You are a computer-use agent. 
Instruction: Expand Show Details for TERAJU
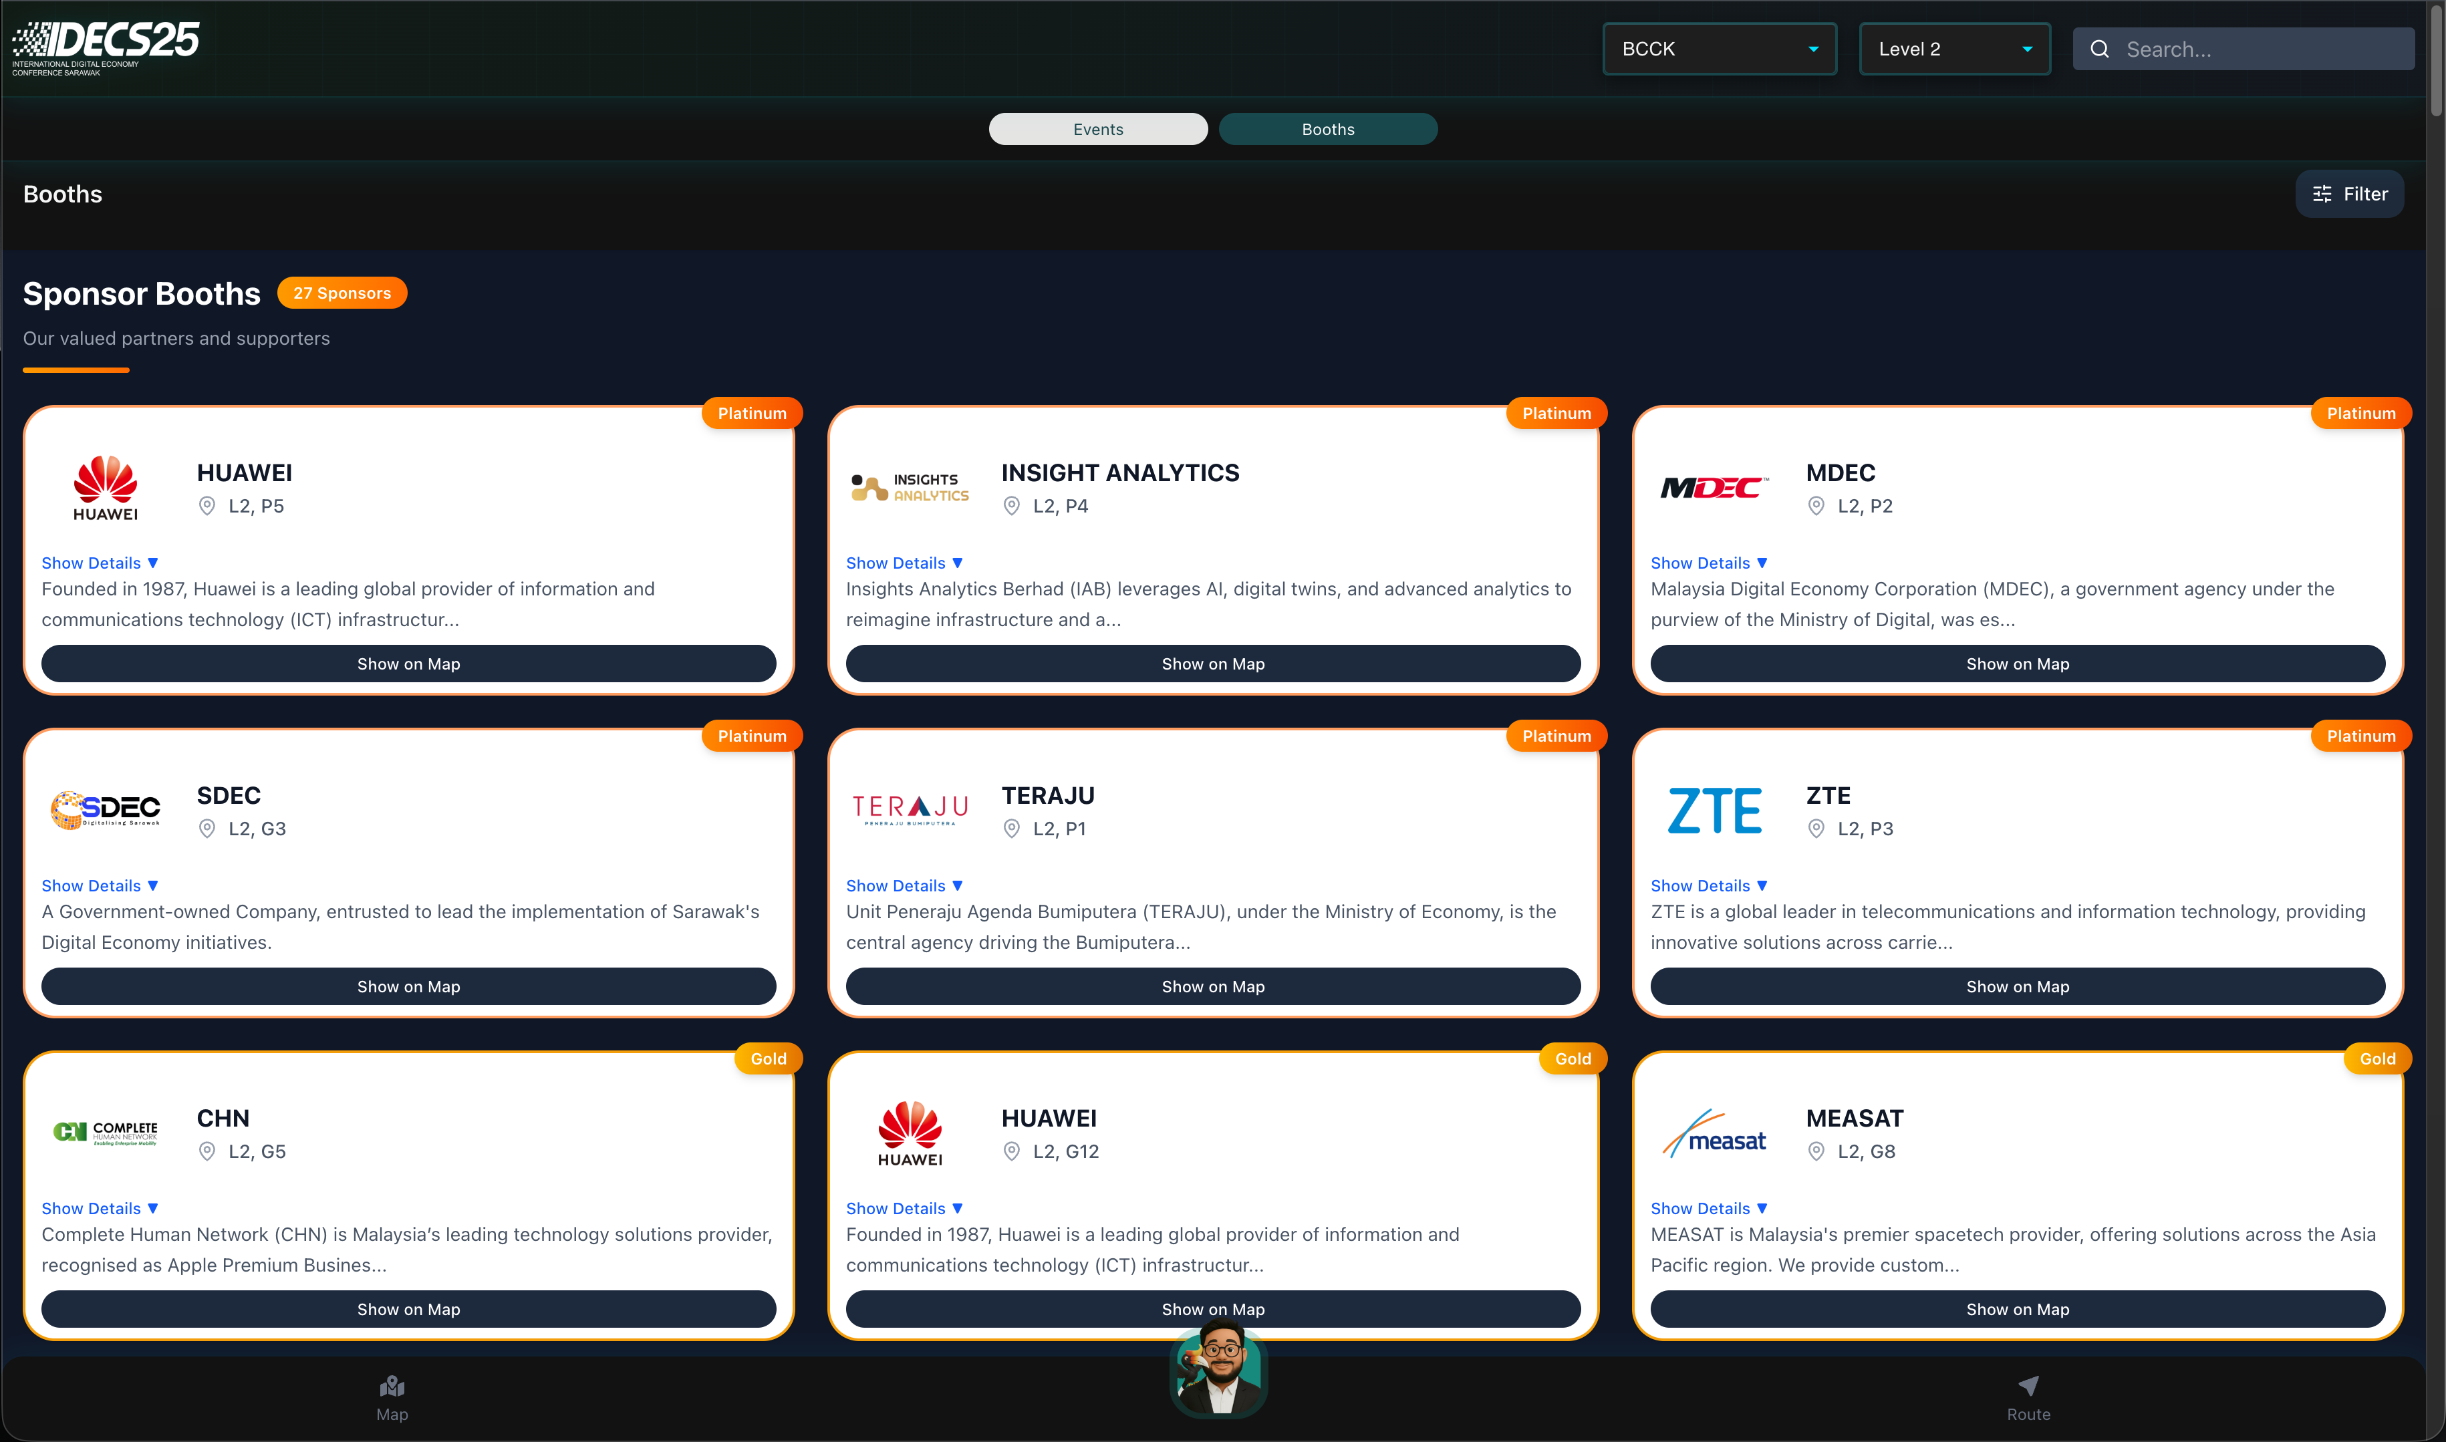[905, 885]
